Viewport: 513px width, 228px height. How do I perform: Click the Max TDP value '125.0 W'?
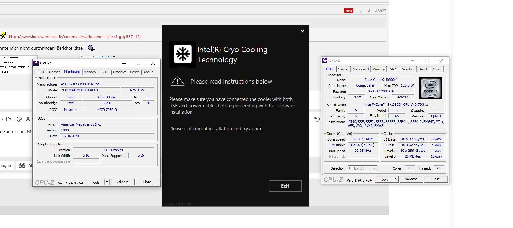407,85
